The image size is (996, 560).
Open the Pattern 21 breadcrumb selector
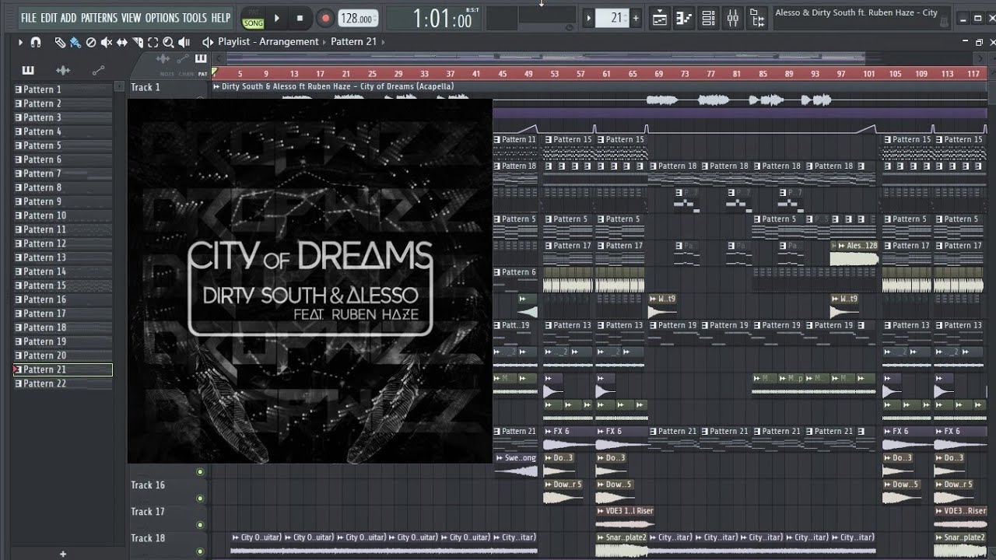[353, 42]
